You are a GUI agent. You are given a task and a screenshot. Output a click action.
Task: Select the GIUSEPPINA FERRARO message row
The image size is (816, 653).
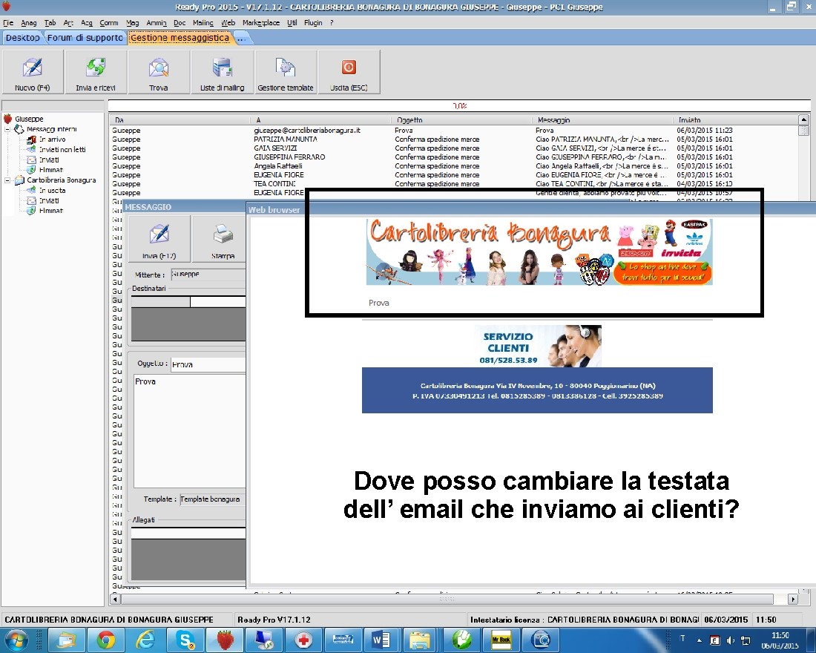[x=453, y=157]
